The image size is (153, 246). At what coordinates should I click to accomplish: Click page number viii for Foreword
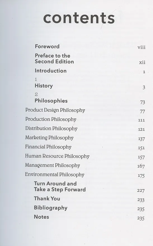[142, 47]
